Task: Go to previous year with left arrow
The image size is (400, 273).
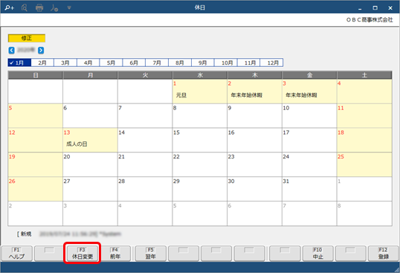Action: [11, 51]
